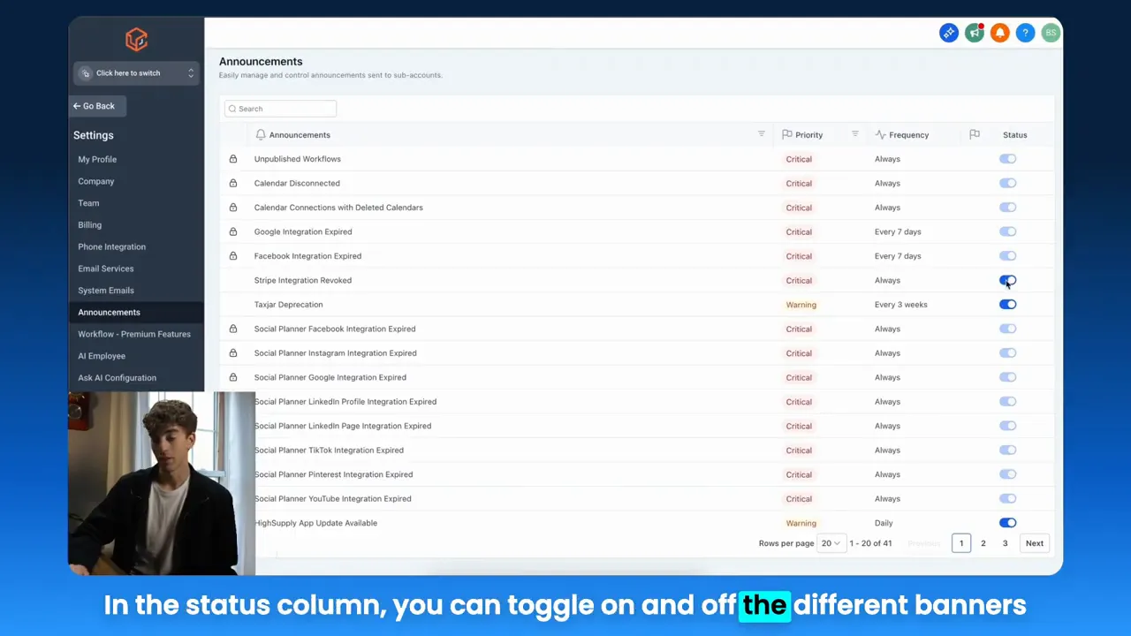The image size is (1131, 636).
Task: Open the orange notifications bell
Action: click(999, 33)
